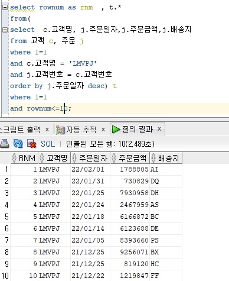Click 'order by' keyword in SQL editor

pos(27,86)
